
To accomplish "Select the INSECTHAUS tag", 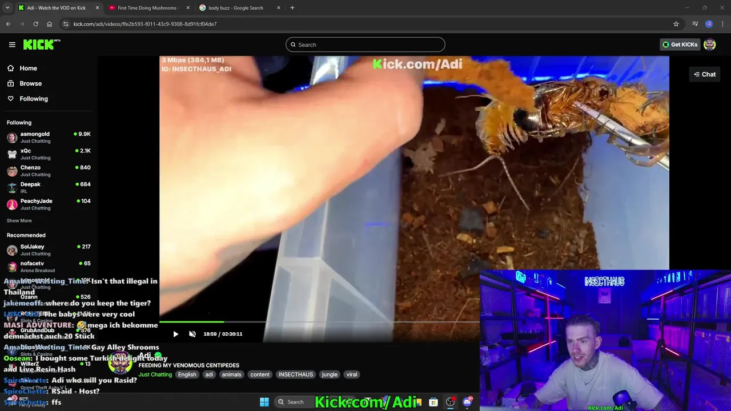I will (x=296, y=374).
